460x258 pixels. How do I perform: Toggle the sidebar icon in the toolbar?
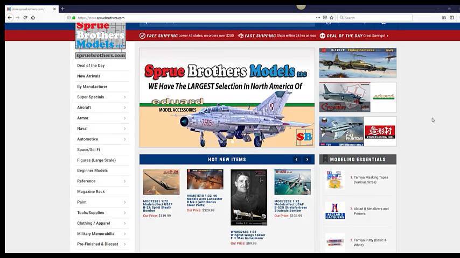pyautogui.click(x=452, y=18)
